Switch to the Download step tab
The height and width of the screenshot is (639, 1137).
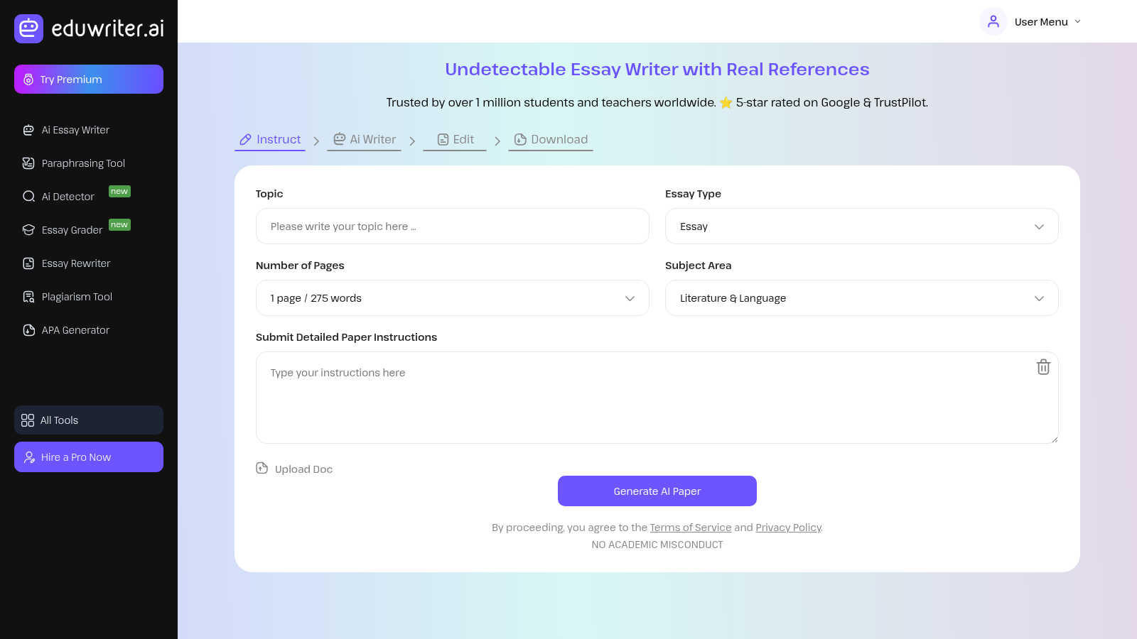pyautogui.click(x=551, y=140)
